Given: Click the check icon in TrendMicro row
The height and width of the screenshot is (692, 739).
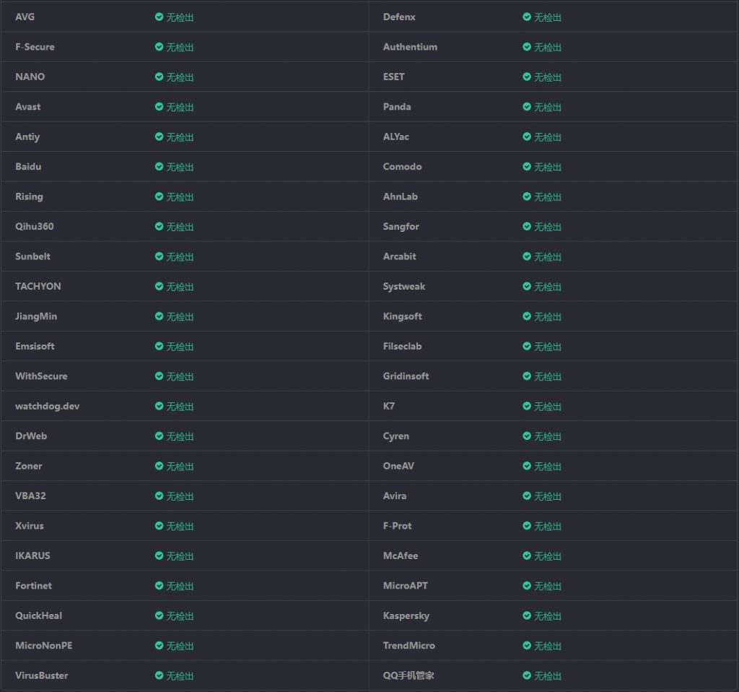Looking at the screenshot, I should pyautogui.click(x=527, y=645).
